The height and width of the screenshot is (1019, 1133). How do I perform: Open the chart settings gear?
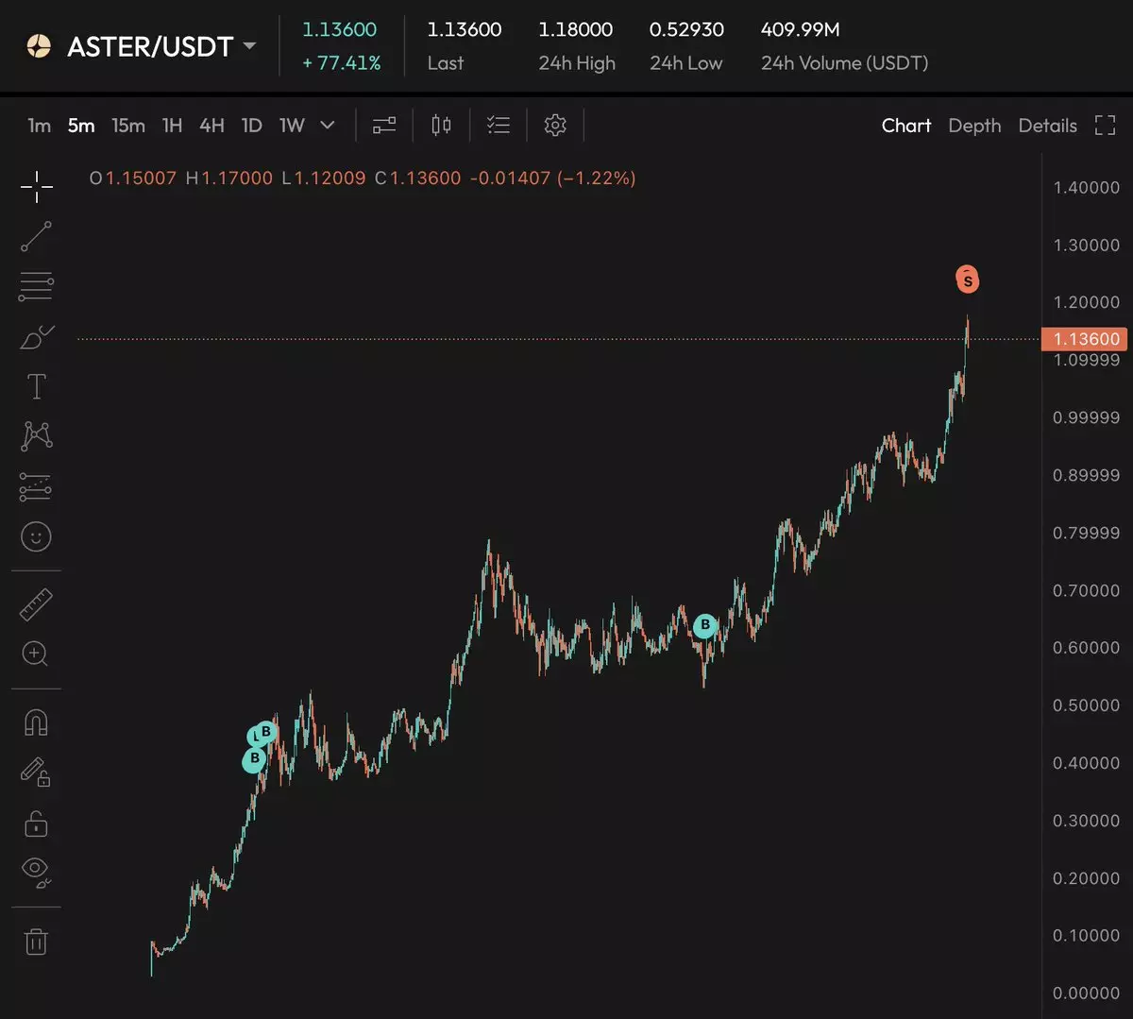pyautogui.click(x=555, y=126)
